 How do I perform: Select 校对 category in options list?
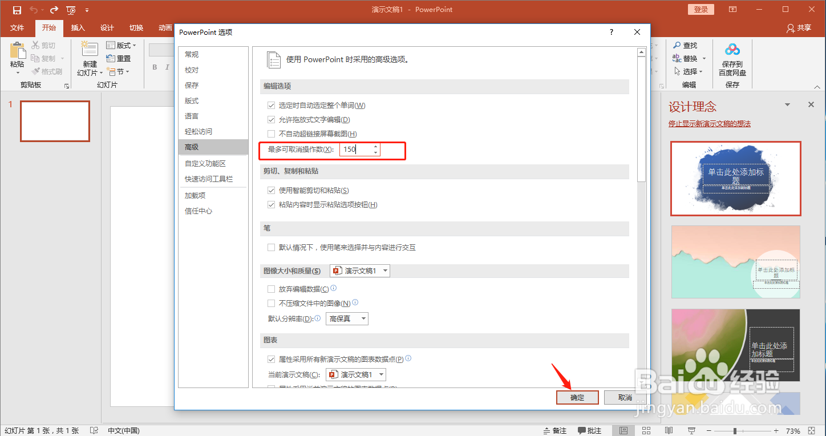(213, 70)
